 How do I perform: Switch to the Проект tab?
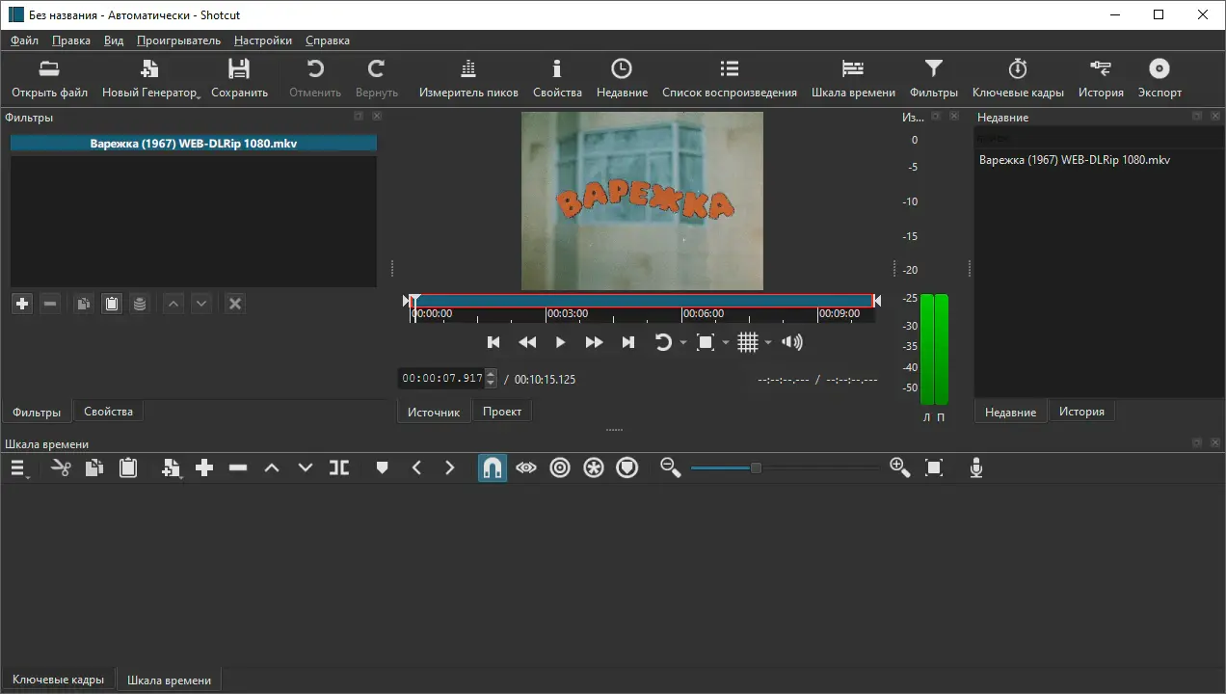(502, 412)
